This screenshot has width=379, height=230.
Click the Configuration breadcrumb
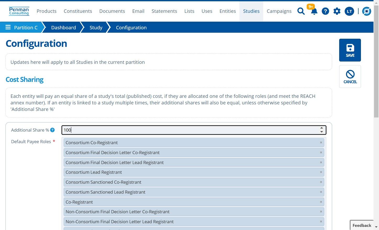click(131, 27)
